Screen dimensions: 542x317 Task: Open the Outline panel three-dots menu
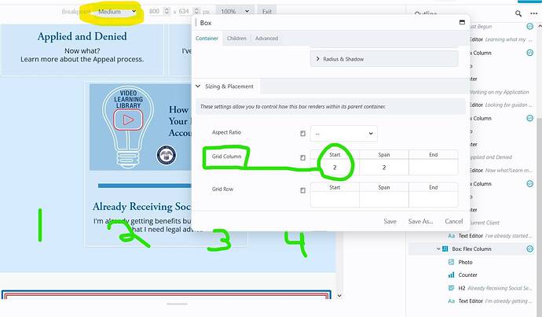(x=534, y=13)
